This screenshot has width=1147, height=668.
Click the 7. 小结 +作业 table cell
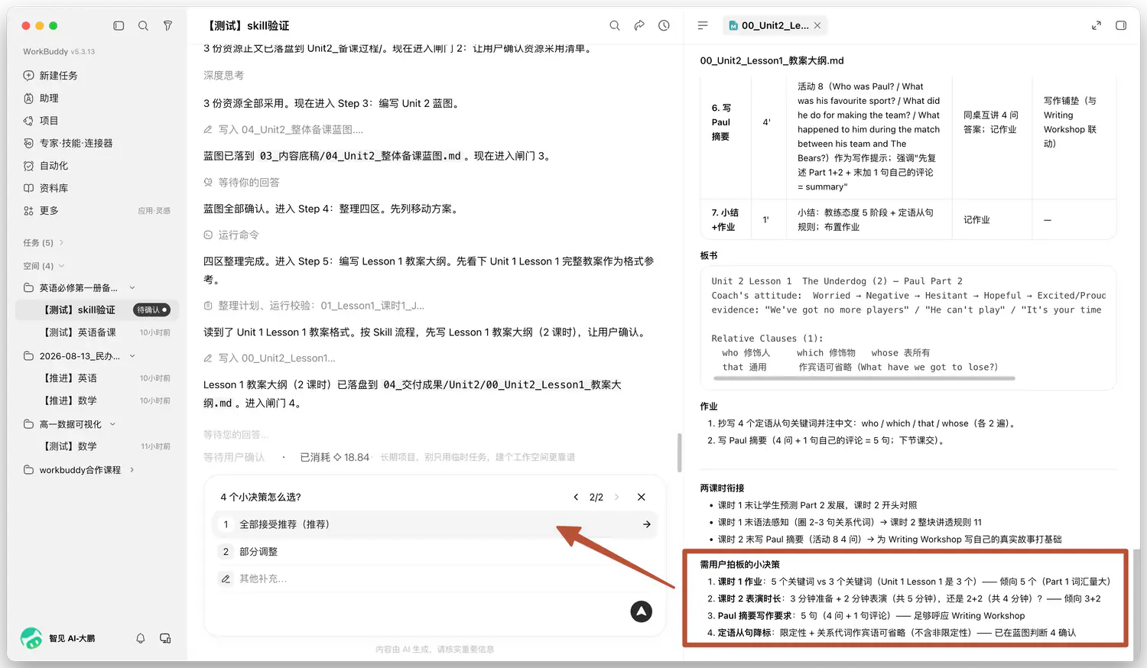click(x=725, y=219)
